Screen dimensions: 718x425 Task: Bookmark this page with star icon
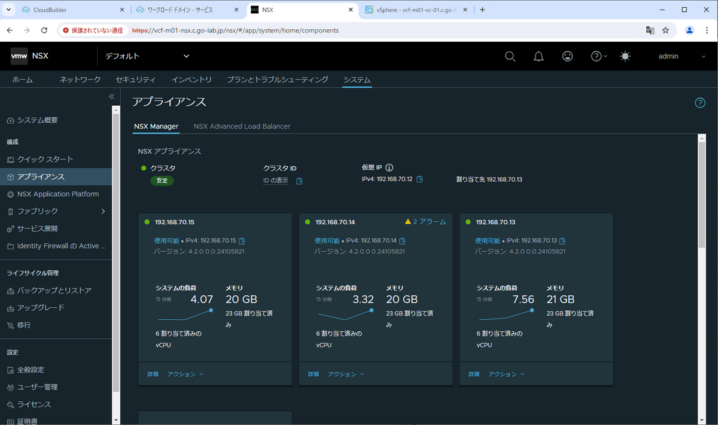pyautogui.click(x=665, y=30)
